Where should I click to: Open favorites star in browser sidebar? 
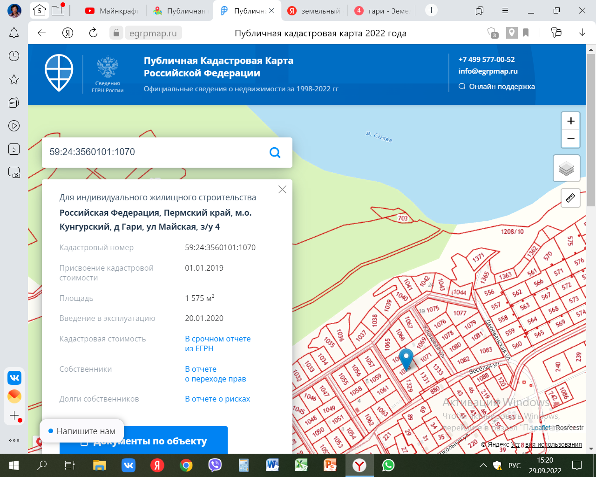14,79
